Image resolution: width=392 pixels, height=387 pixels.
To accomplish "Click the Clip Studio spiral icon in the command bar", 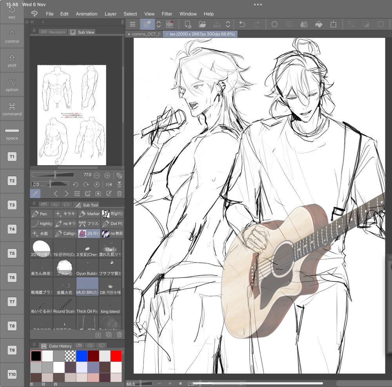I will [x=169, y=24].
